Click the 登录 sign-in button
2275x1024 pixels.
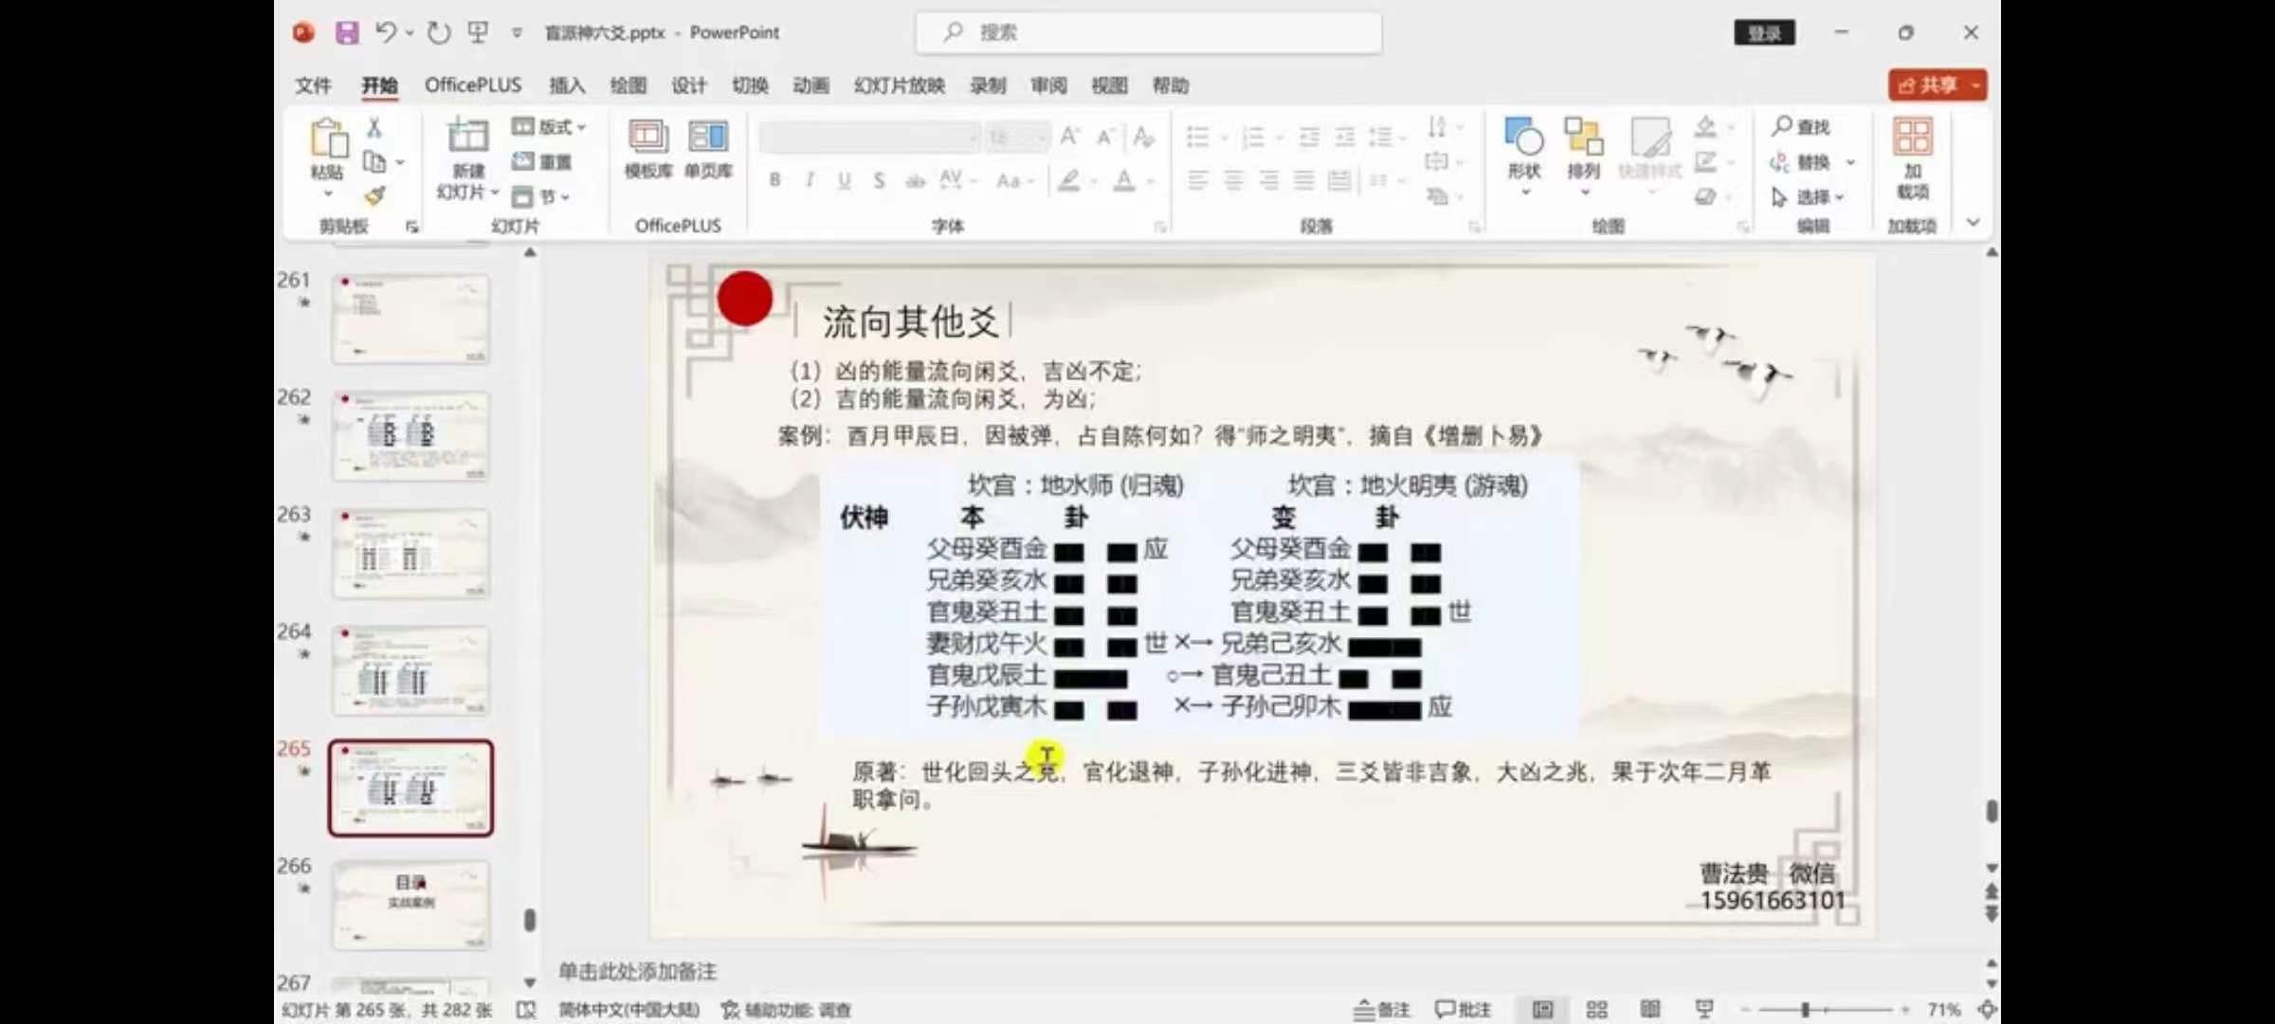coord(1764,33)
